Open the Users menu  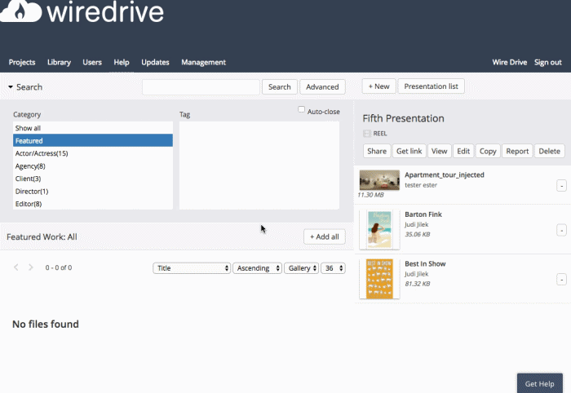point(92,62)
